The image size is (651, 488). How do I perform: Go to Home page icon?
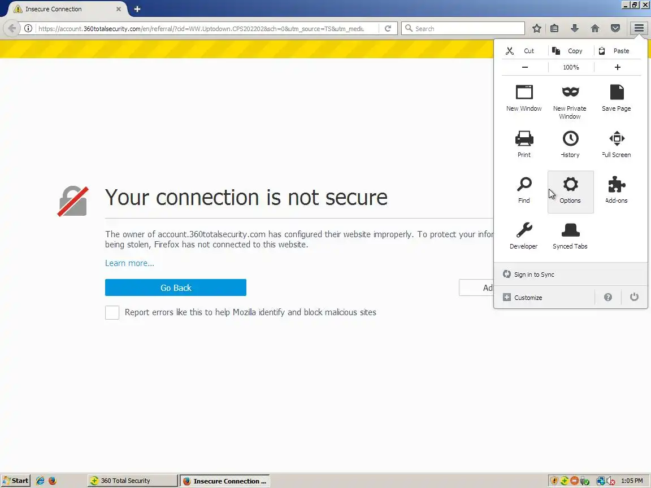(x=595, y=28)
